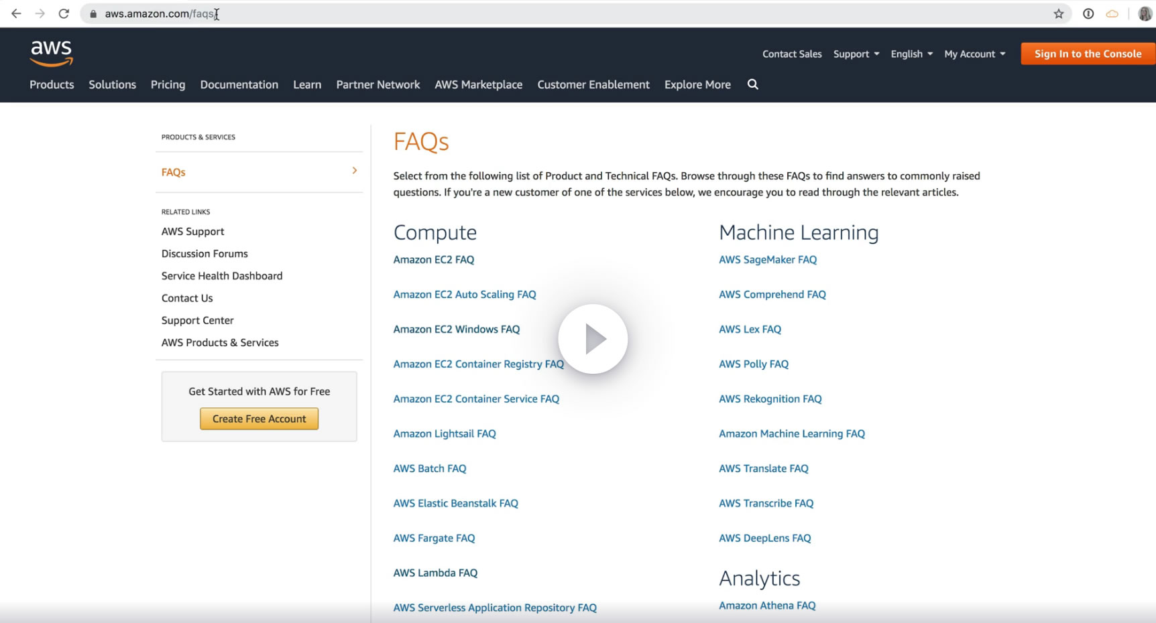
Task: Open the AWS Lex FAQ link
Action: (750, 329)
